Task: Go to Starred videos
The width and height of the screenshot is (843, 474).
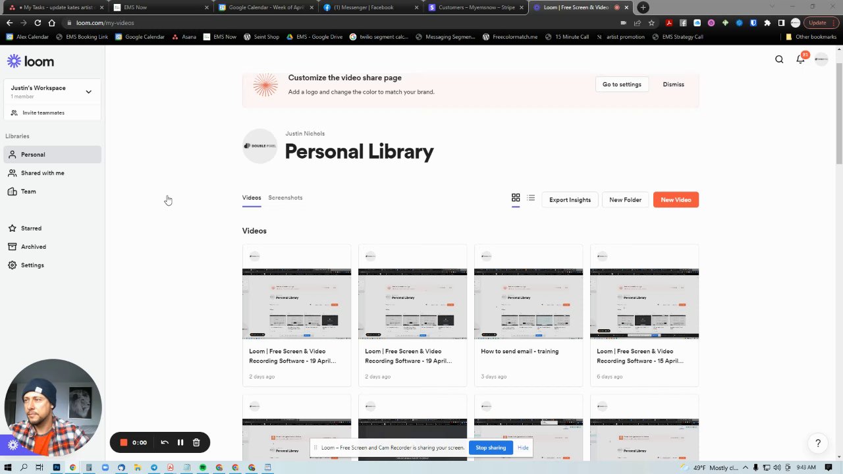Action: (53, 228)
